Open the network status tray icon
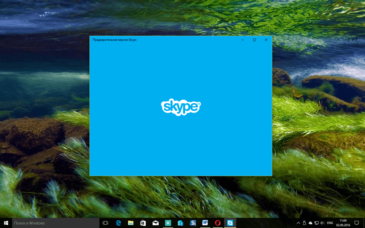 tap(317, 223)
